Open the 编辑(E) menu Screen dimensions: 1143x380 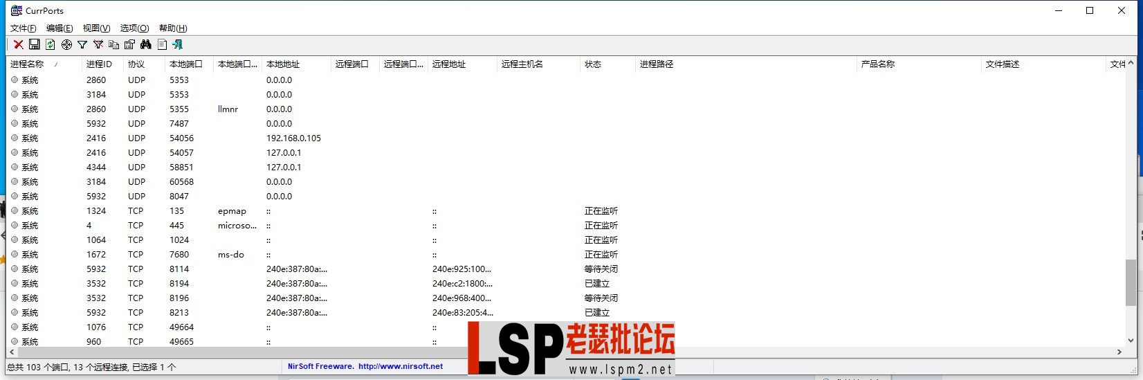point(60,28)
